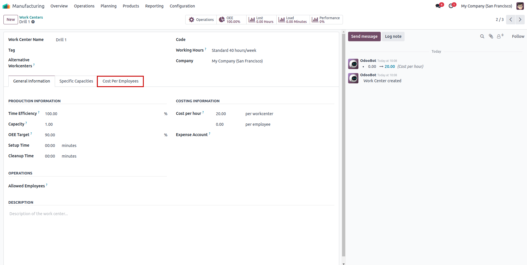Open the gear actions menu beside Drill 1

click(x=33, y=22)
